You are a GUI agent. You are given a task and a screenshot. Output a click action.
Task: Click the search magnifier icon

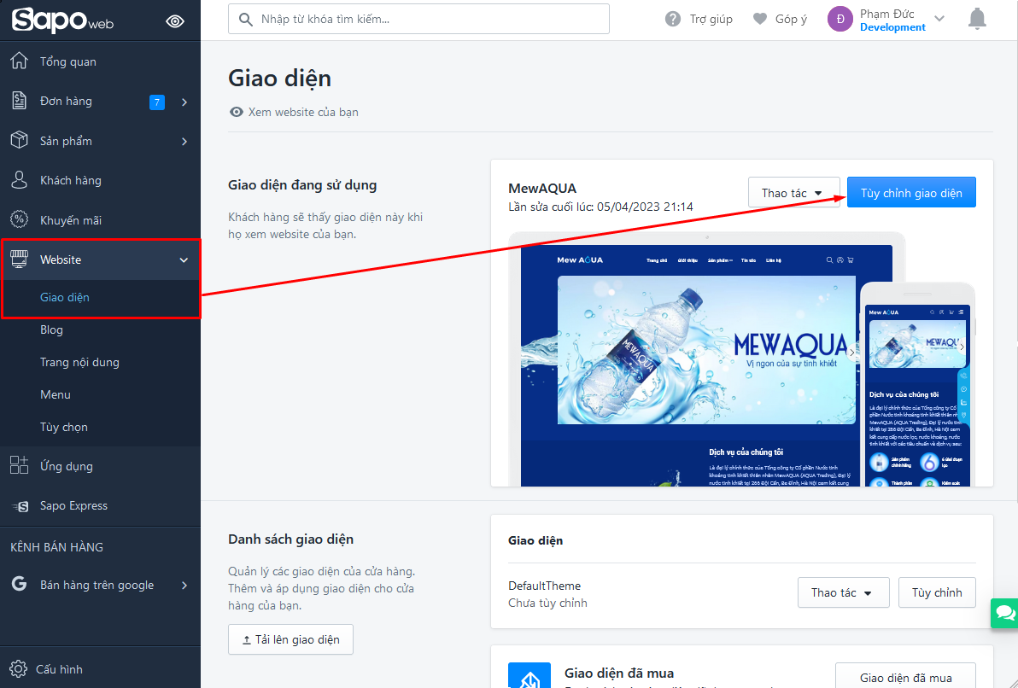[x=245, y=20]
